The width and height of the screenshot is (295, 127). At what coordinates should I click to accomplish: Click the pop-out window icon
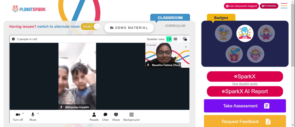(x=185, y=39)
